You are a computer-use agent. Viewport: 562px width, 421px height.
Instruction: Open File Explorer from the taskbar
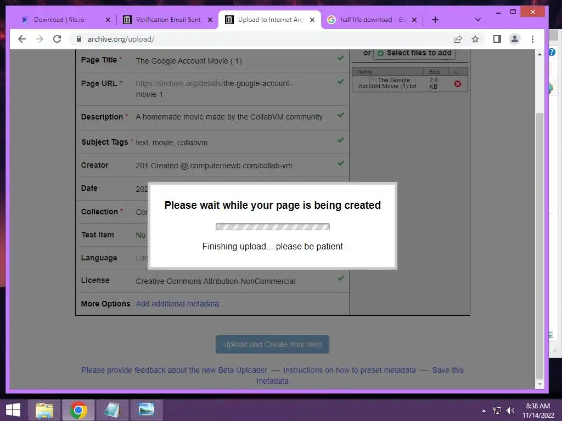point(44,410)
